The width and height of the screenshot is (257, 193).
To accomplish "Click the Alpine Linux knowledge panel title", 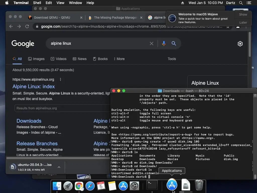I will [205, 83].
